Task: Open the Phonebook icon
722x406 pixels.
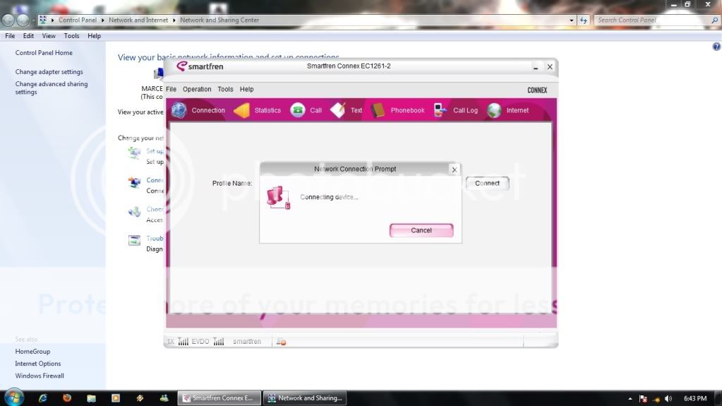Action: coord(378,110)
